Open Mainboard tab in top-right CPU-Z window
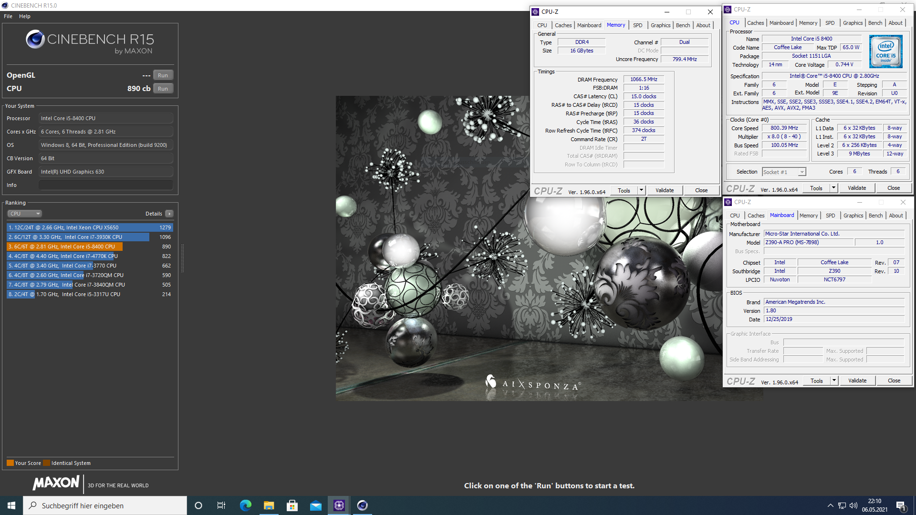This screenshot has width=916, height=515. (x=781, y=23)
